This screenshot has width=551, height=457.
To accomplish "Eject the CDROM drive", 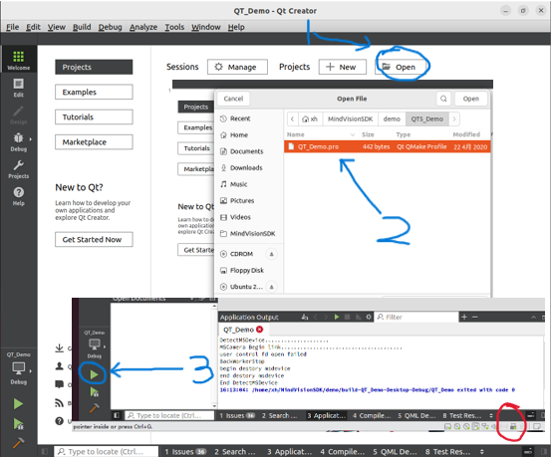I will tap(271, 254).
